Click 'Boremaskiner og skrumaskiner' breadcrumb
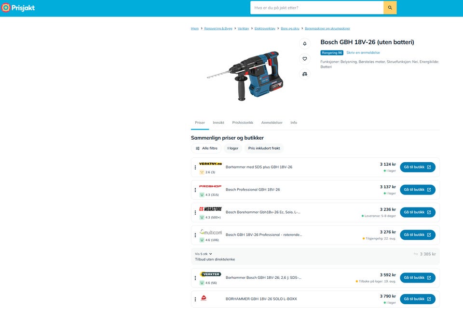This screenshot has width=463, height=311. tap(327, 28)
